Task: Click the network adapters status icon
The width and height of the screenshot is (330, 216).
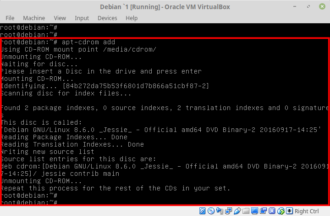Action: click(x=229, y=211)
